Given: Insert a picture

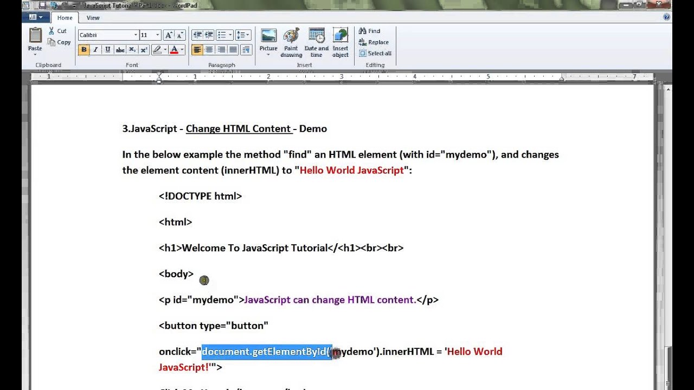Looking at the screenshot, I should click(x=268, y=36).
